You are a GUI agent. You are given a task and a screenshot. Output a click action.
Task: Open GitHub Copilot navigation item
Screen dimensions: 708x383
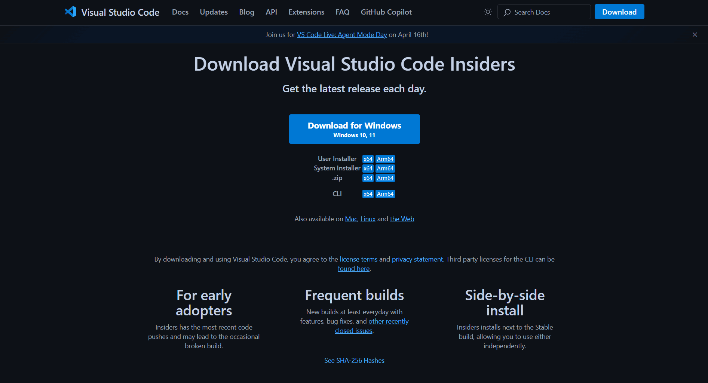[386, 12]
